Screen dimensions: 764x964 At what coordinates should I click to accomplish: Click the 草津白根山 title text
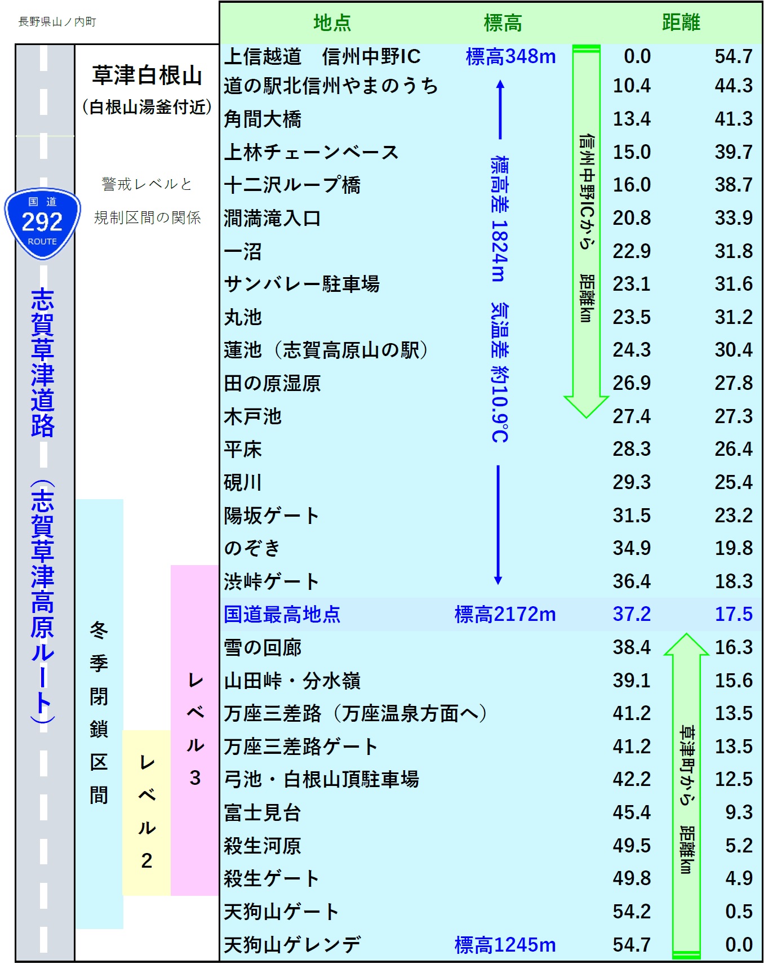(x=147, y=75)
